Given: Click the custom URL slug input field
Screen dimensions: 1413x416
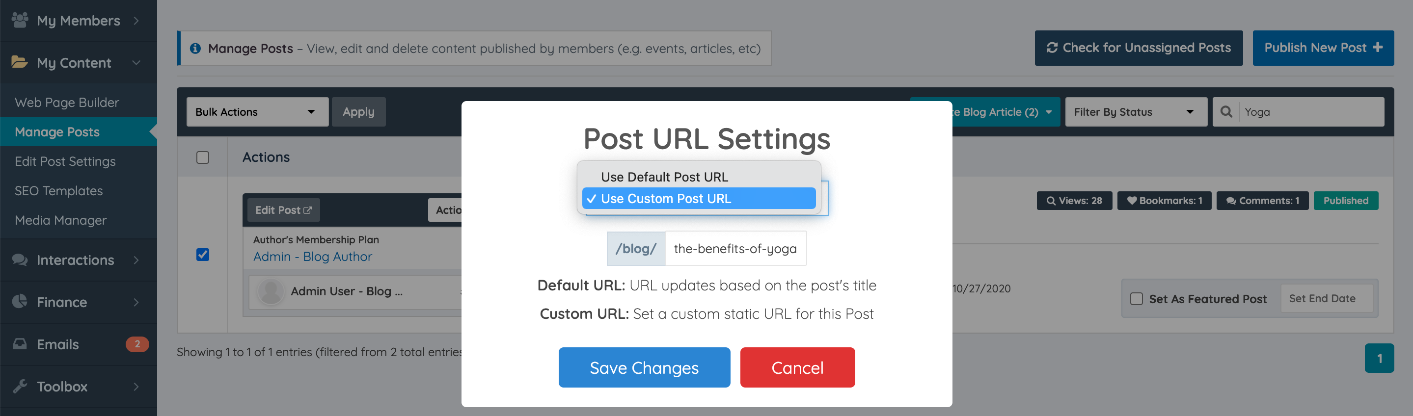Looking at the screenshot, I should coord(735,248).
